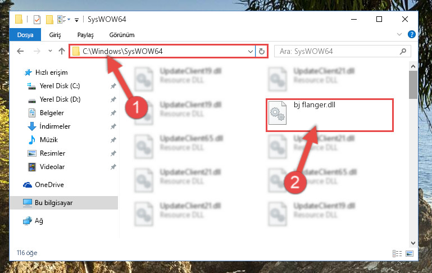Expand the ribbon with the chevron
Screen dimensions: 432x273
pyautogui.click(x=399, y=34)
